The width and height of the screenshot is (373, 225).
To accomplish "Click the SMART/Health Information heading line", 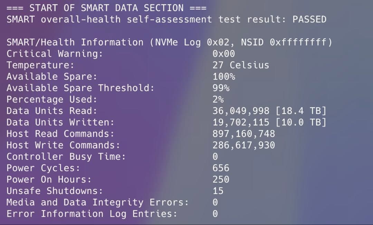I will pos(169,42).
